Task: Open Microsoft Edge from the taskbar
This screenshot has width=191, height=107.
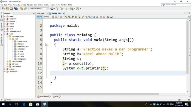Action: [24, 104]
